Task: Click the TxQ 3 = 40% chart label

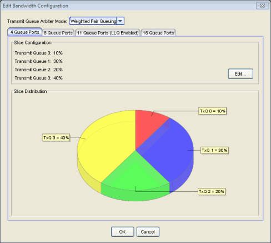Action: pos(56,138)
